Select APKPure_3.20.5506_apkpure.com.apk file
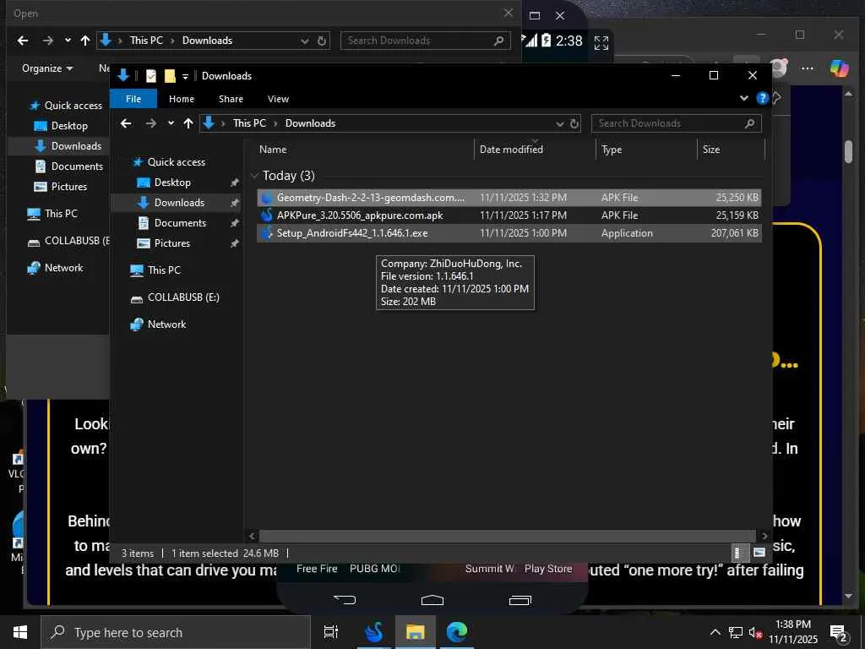Image resolution: width=865 pixels, height=649 pixels. [x=509, y=215]
